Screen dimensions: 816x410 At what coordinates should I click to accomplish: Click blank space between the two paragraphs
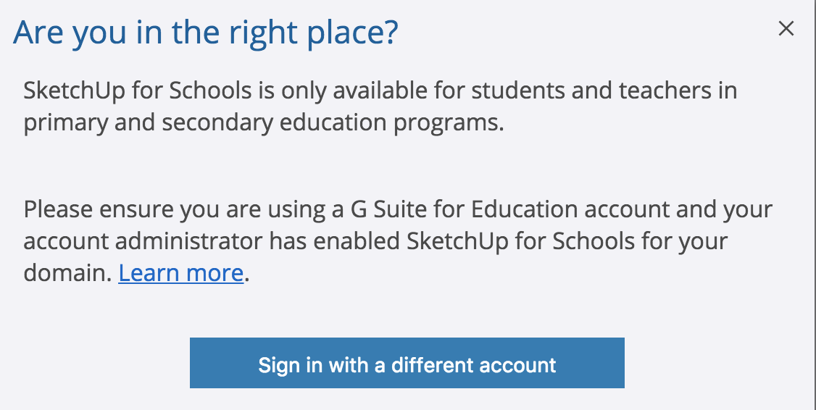398,167
